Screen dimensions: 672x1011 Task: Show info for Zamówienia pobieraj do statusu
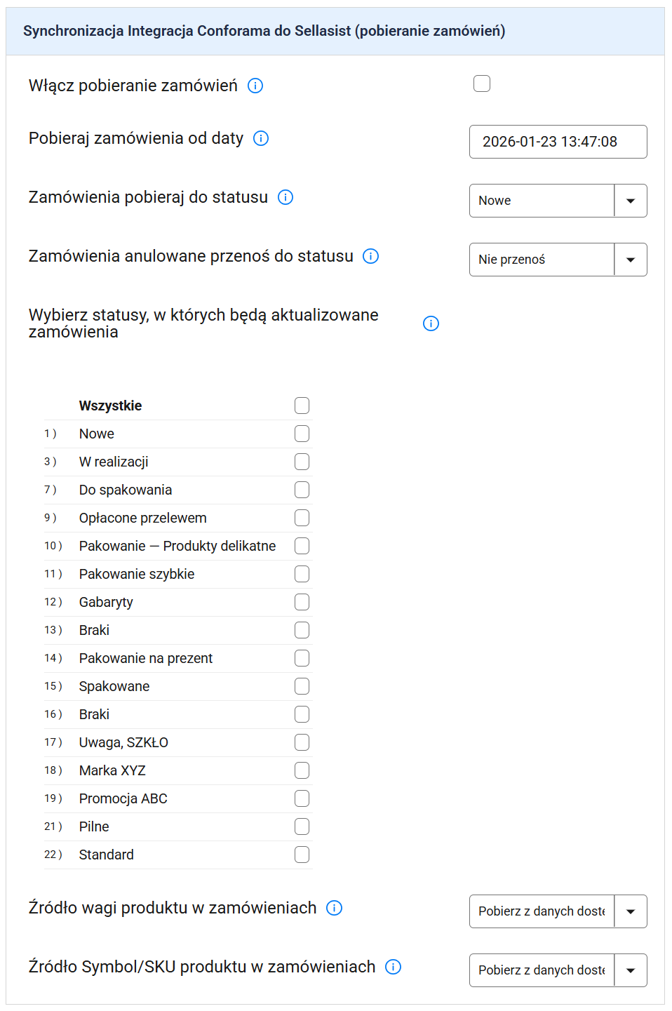click(285, 197)
